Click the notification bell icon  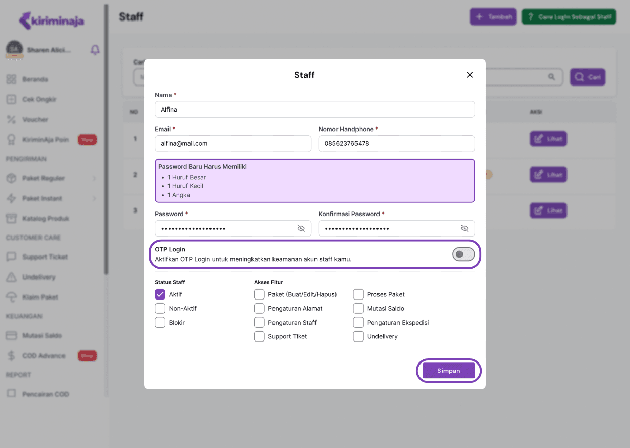coord(95,50)
